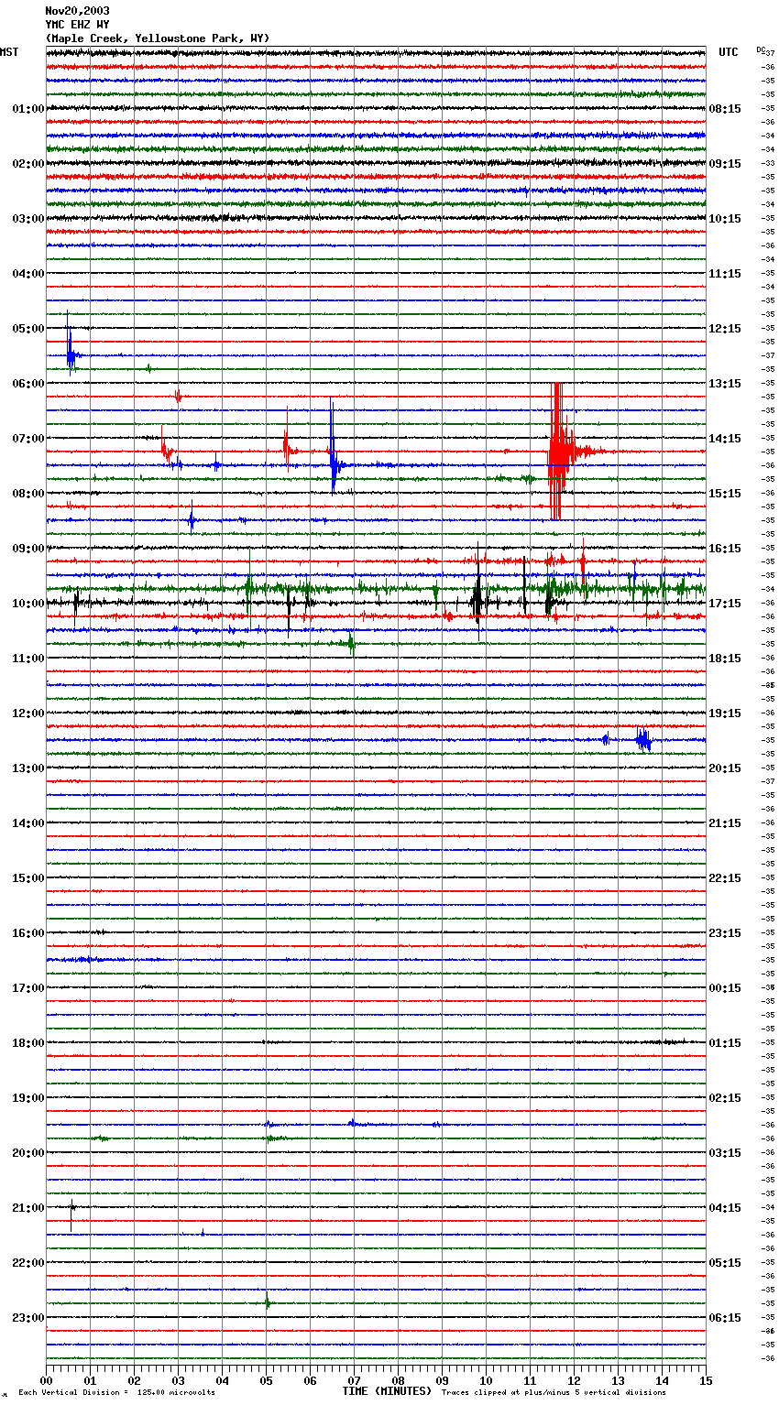
Task: Select the 15:00 MST time label
Action: click(27, 878)
